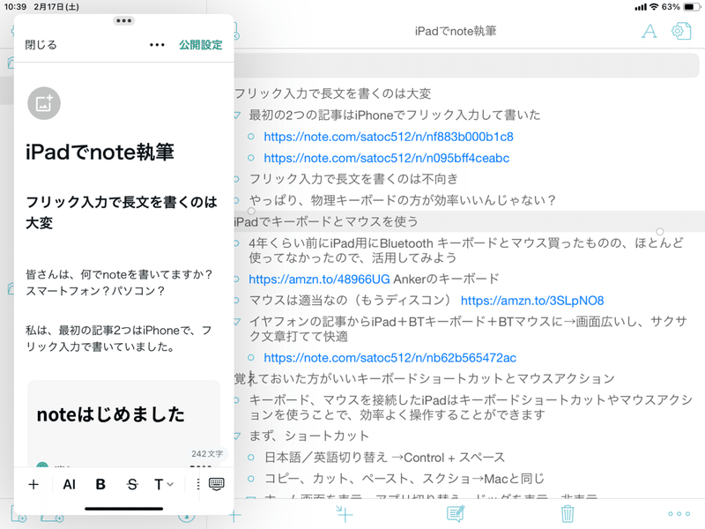The height and width of the screenshot is (529, 705).
Task: Open the T text style dropdown
Action: point(163,484)
